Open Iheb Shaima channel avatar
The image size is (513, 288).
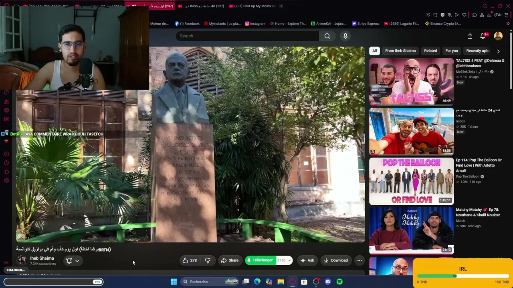point(22,260)
